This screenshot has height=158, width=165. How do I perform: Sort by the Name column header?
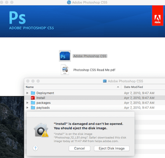(x=30, y=87)
